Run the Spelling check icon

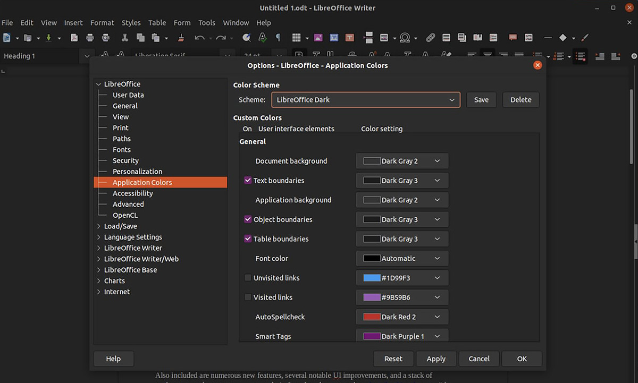(262, 38)
